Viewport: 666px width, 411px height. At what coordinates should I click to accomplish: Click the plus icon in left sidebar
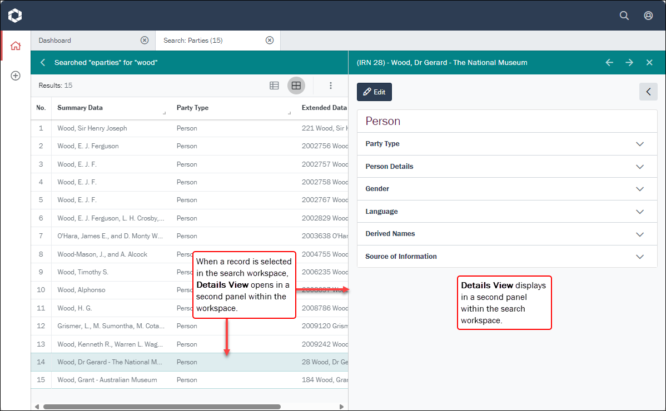coord(16,76)
